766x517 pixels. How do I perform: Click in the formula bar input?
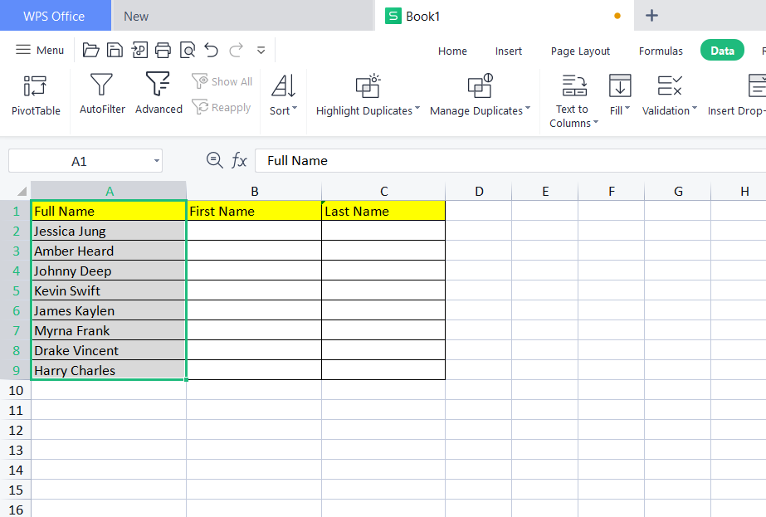click(498, 161)
